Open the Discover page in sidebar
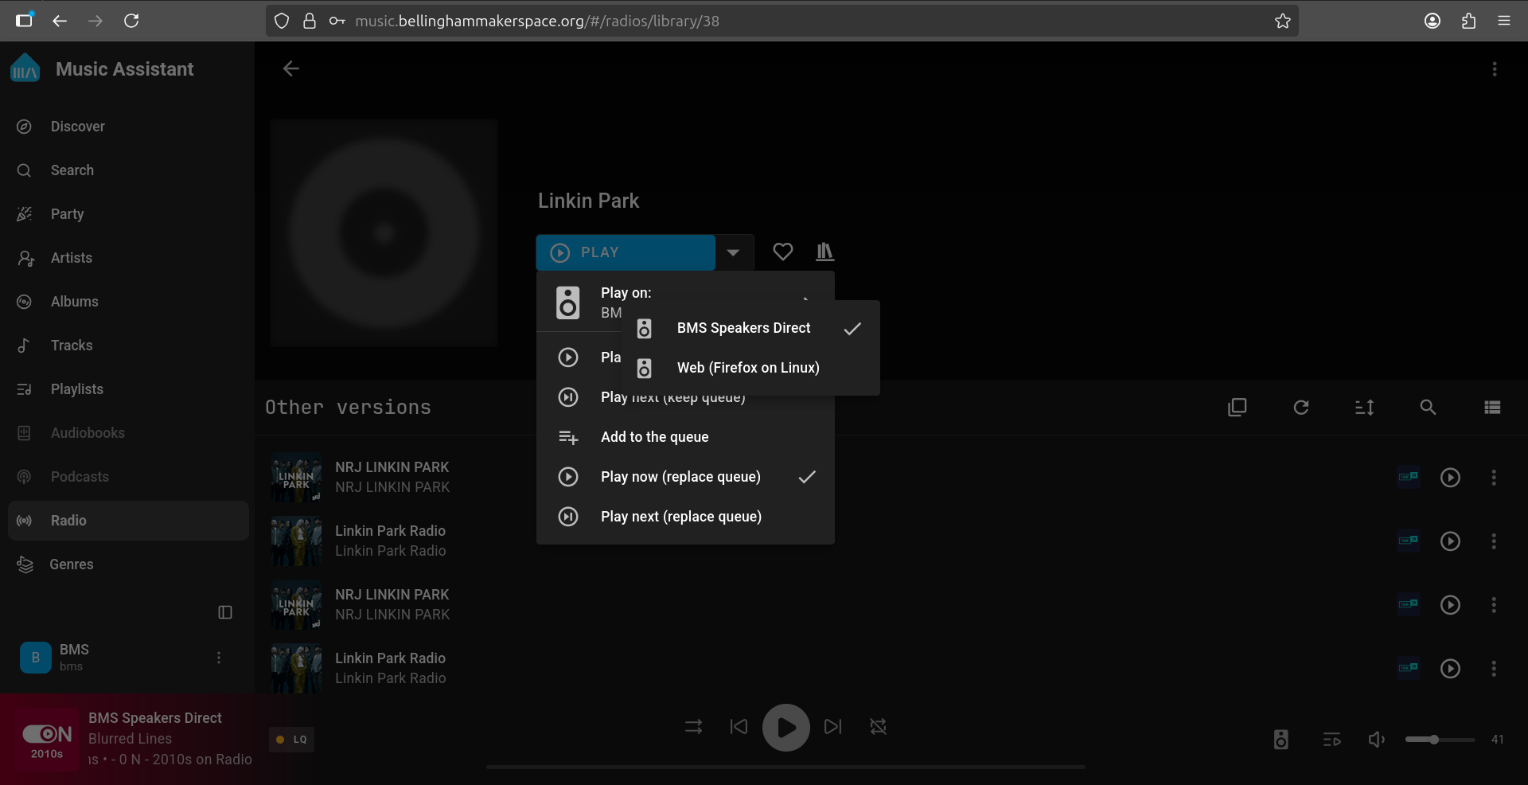Viewport: 1528px width, 785px height. [127, 127]
